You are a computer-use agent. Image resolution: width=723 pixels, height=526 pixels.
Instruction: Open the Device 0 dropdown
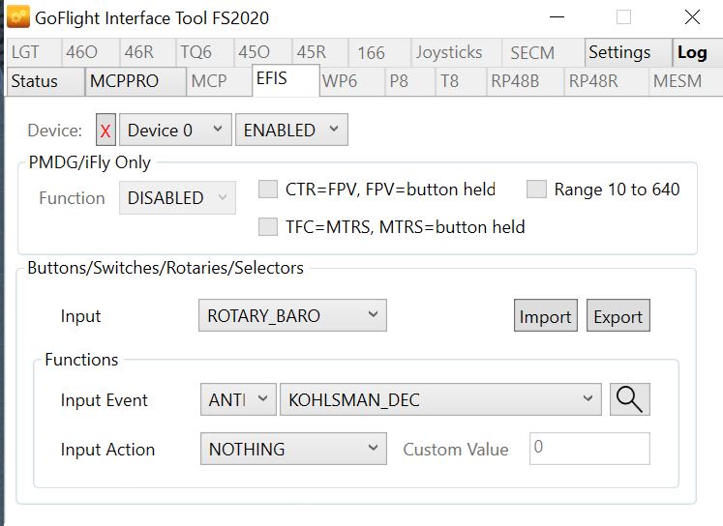click(175, 131)
